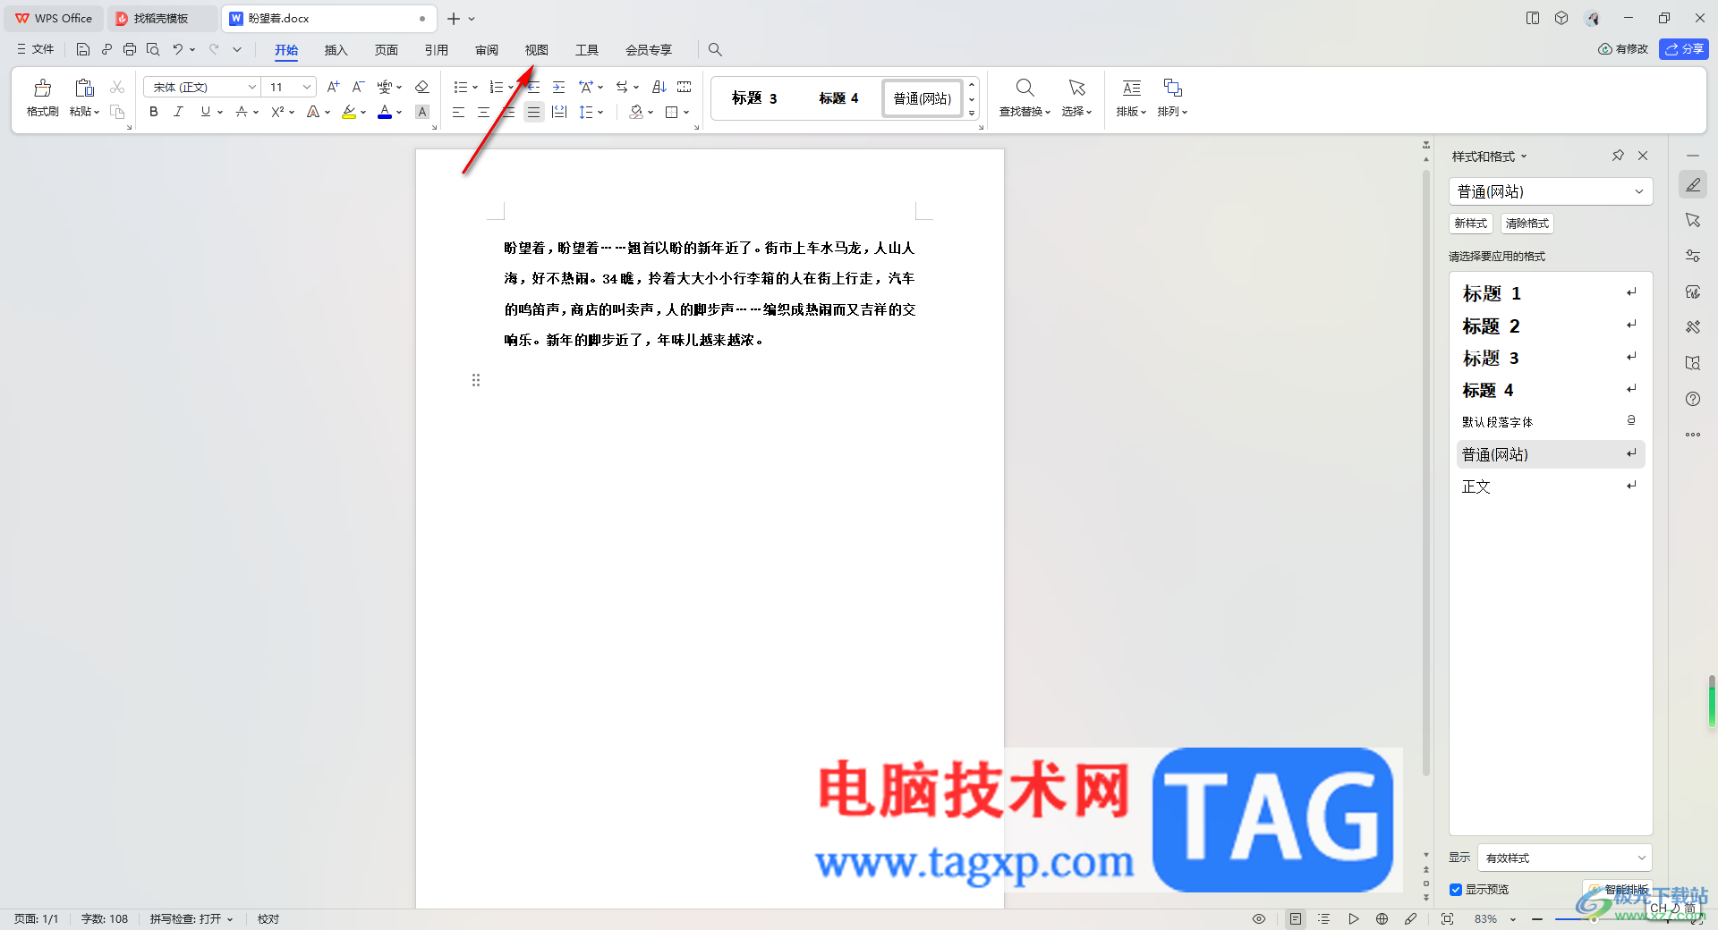Select the 找稻壳模板 tab in title bar
This screenshot has width=1718, height=930.
click(161, 18)
